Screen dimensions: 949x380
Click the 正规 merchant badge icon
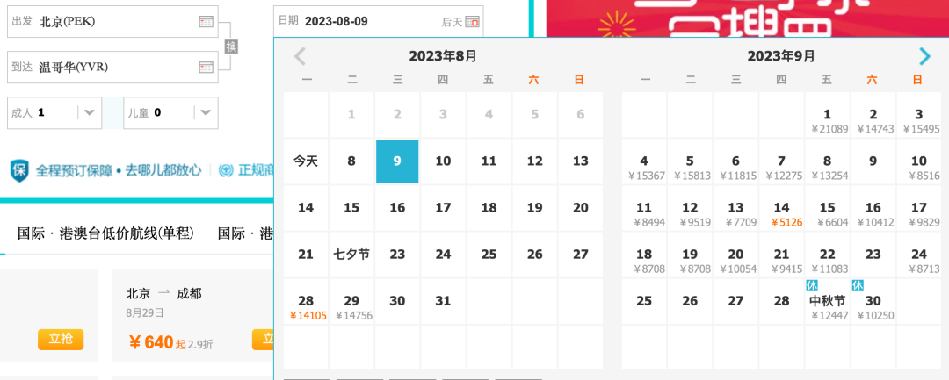pyautogui.click(x=227, y=170)
